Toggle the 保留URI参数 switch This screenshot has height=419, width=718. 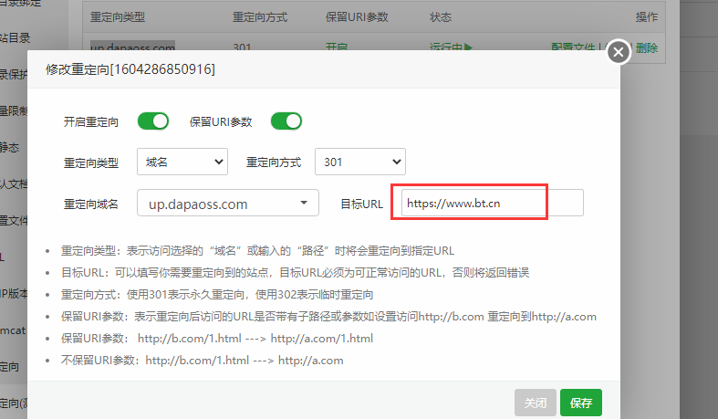tap(286, 121)
